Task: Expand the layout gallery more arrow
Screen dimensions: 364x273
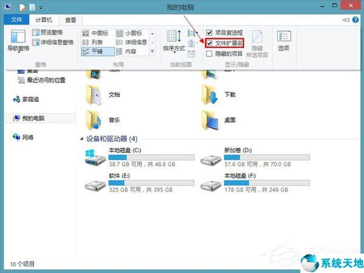Action: [152, 52]
